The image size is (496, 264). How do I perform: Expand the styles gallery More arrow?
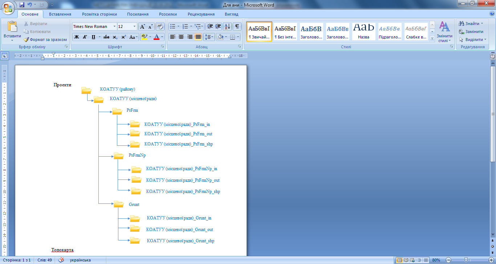point(432,38)
